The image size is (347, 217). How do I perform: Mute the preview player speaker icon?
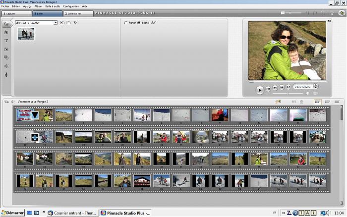click(x=308, y=93)
